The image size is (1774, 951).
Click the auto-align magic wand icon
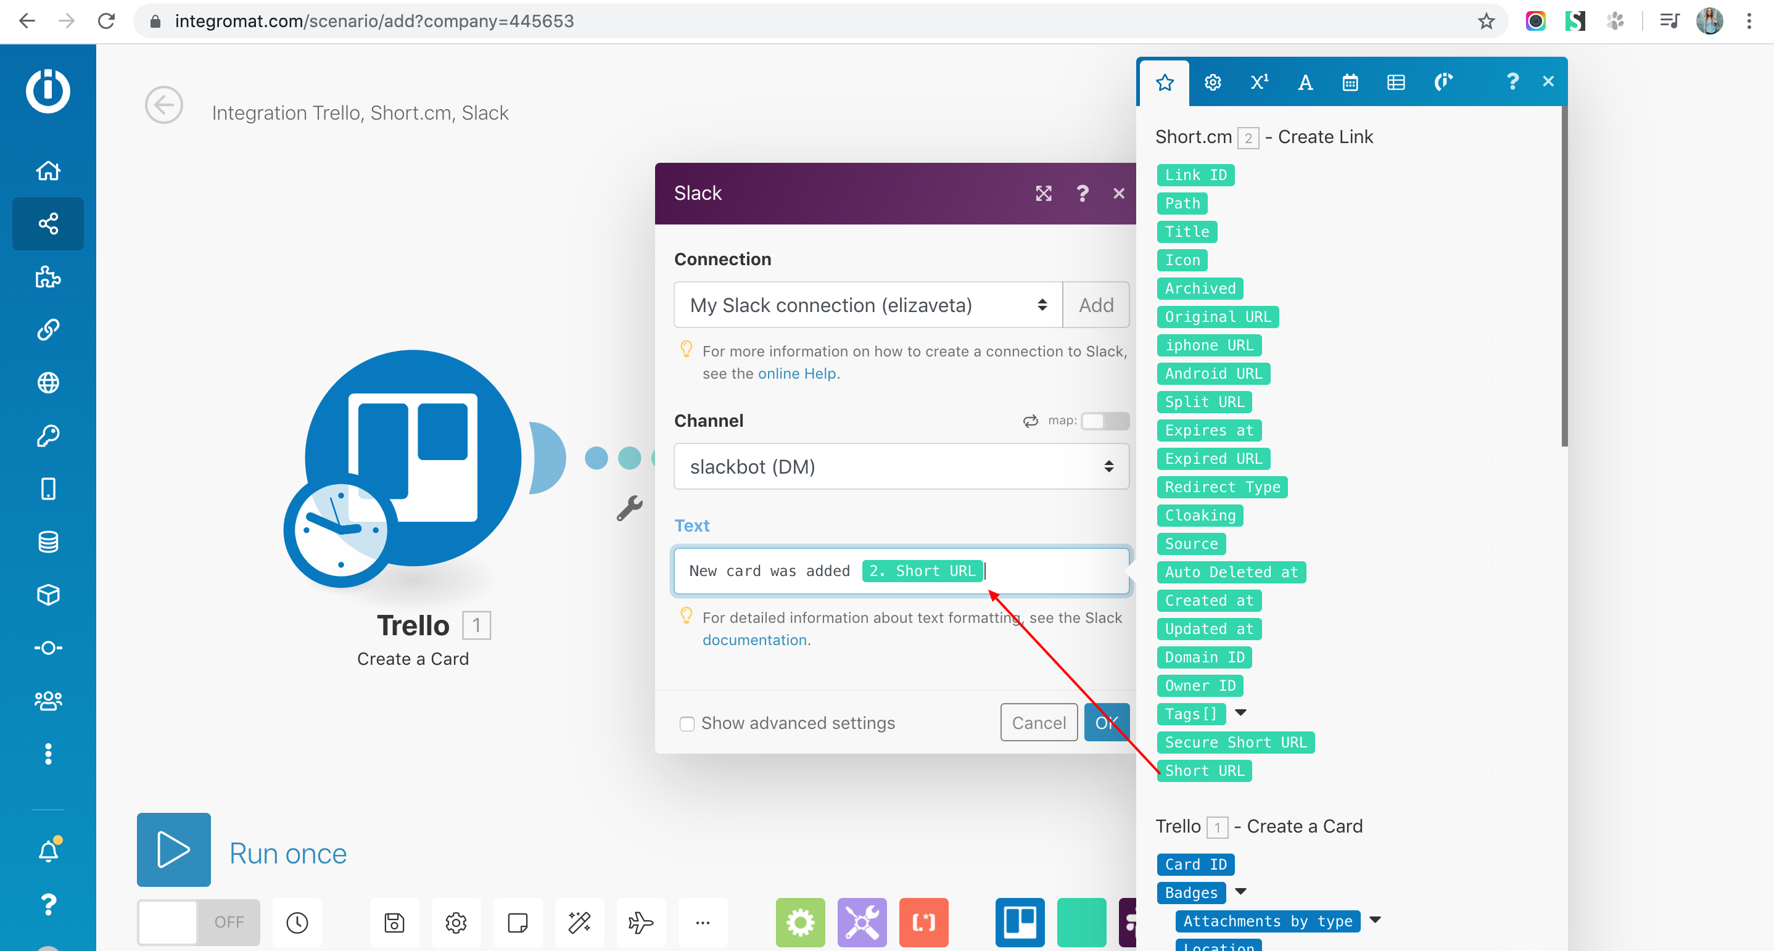pyautogui.click(x=579, y=922)
